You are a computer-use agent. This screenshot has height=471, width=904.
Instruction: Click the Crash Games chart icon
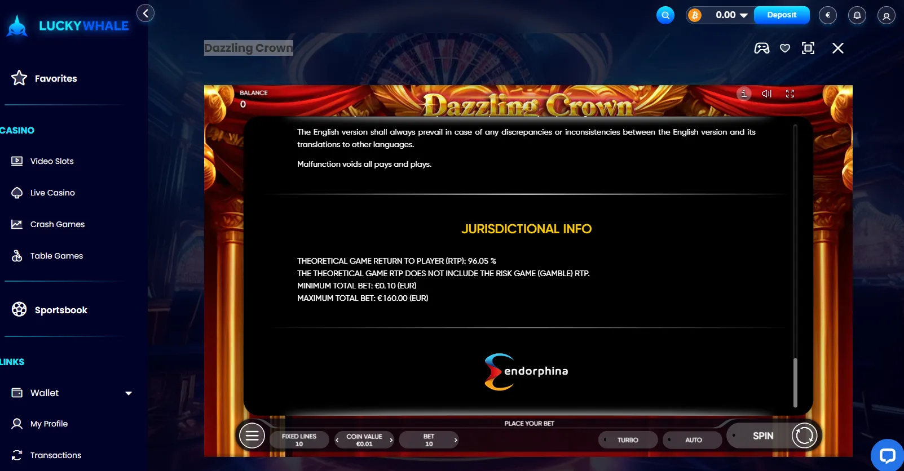pyautogui.click(x=17, y=224)
